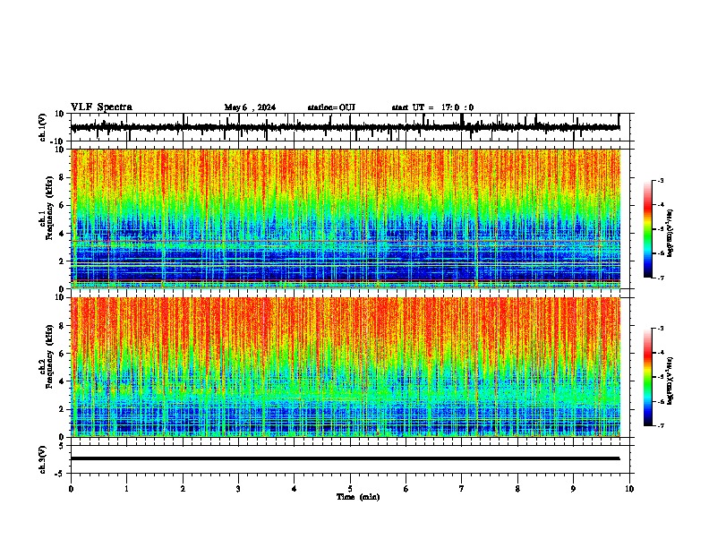
Task: Click time axis tick label "0"
Action: click(71, 489)
